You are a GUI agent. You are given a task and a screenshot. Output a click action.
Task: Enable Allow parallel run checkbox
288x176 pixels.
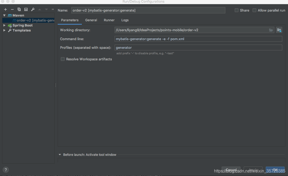tap(254, 10)
